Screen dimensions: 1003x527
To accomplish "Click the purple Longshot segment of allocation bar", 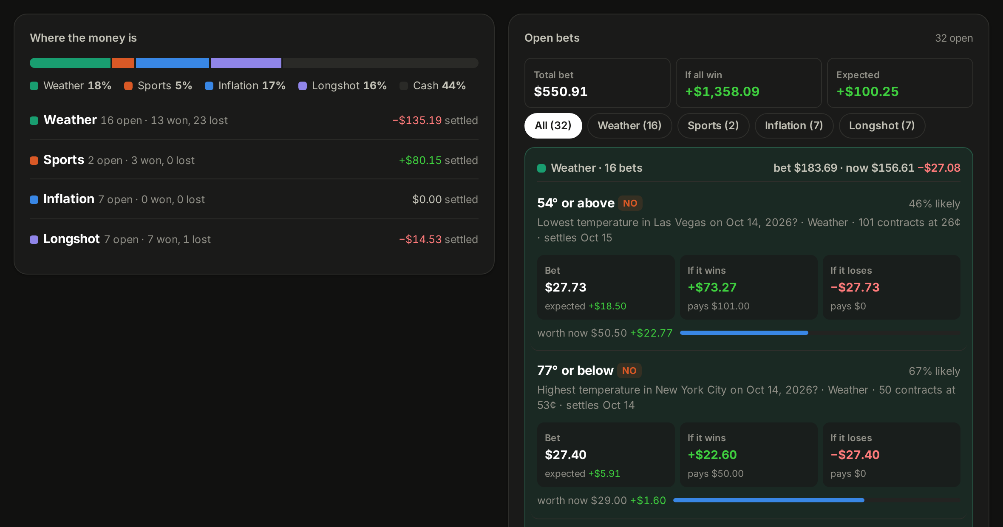I will [x=246, y=63].
